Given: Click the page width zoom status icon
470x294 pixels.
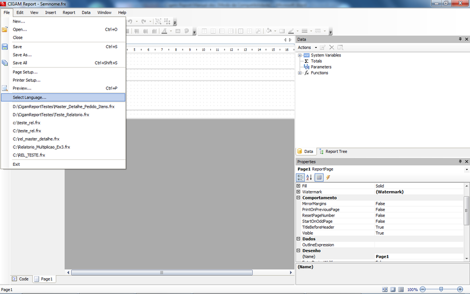Looking at the screenshot, I should tap(385, 289).
